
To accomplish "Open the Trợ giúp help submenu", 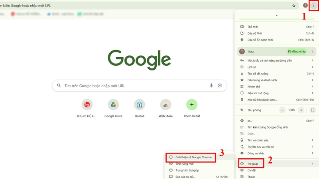I will click(x=277, y=163).
